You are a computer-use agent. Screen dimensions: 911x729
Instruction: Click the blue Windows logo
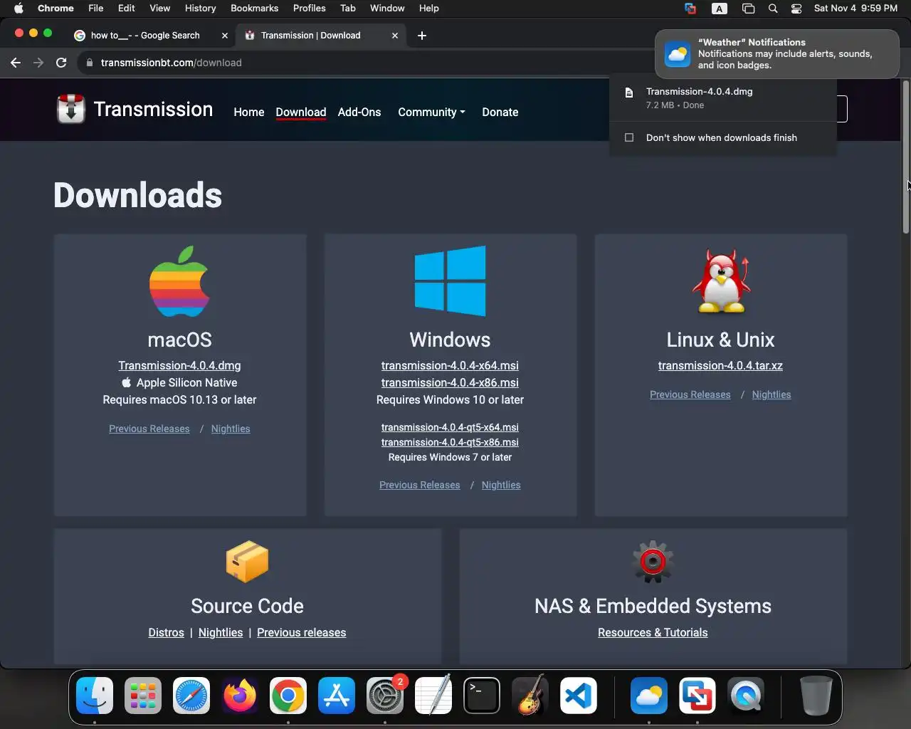click(x=450, y=281)
